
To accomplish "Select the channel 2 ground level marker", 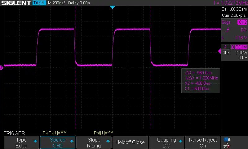I will (x=2, y=67).
